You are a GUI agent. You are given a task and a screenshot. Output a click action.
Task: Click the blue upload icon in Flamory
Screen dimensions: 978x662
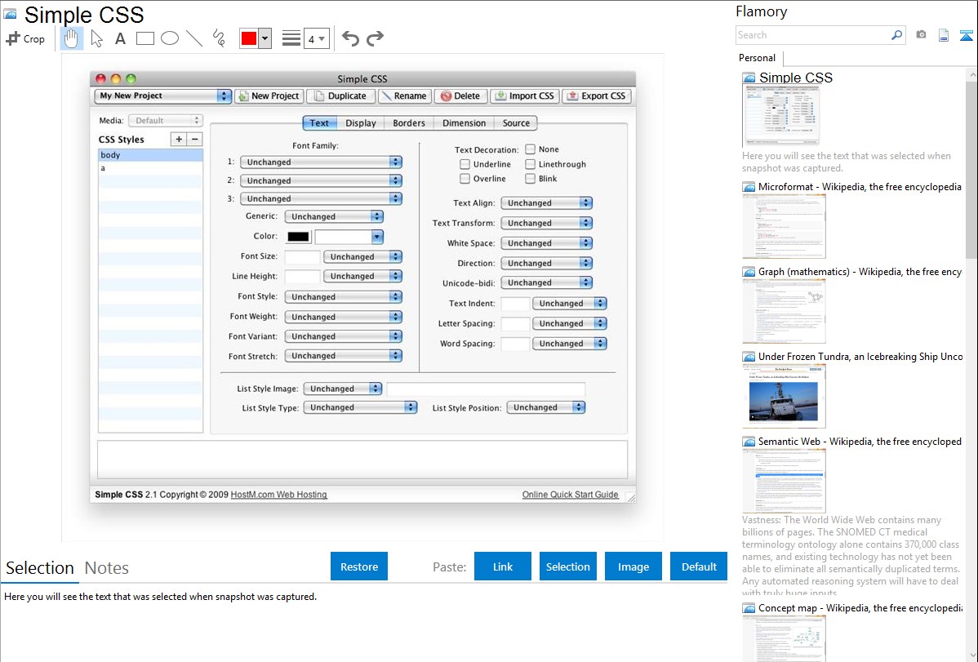point(966,35)
